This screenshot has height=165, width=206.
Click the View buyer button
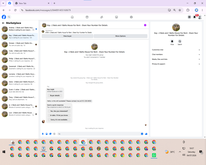(x=68, y=36)
